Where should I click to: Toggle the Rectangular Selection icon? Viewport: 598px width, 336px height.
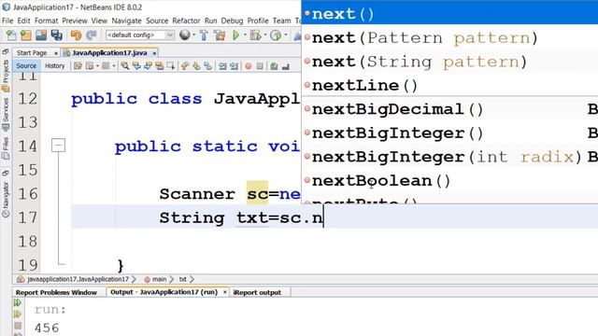coord(170,66)
